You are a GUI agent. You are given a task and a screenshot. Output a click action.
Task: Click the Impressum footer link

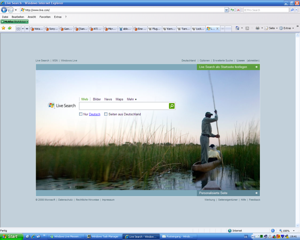click(108, 199)
